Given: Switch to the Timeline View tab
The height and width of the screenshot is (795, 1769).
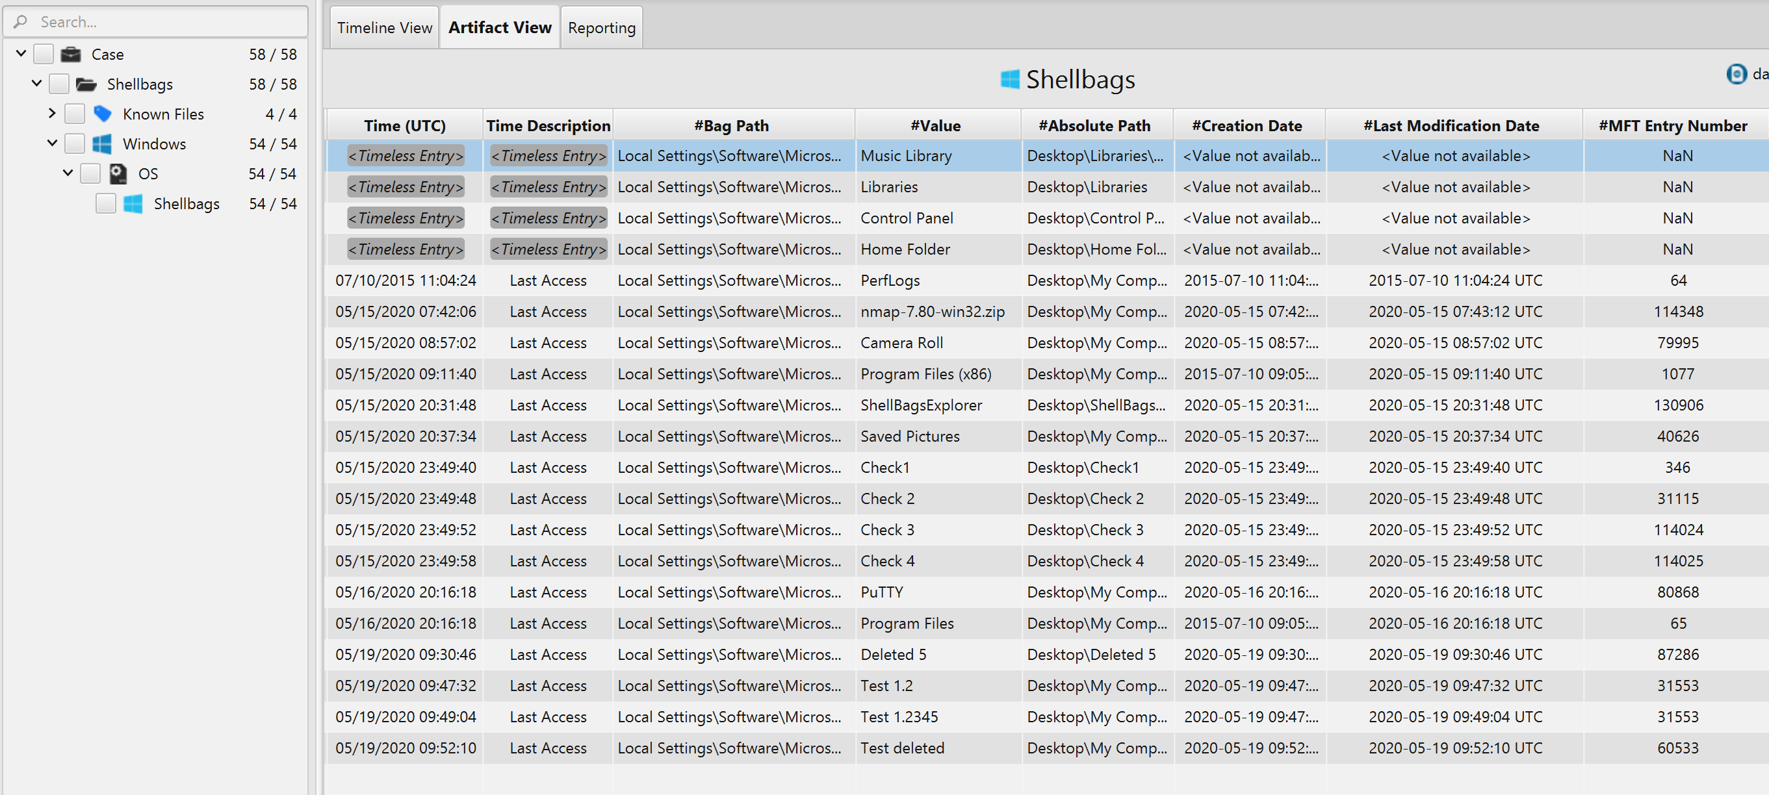Looking at the screenshot, I should [385, 28].
